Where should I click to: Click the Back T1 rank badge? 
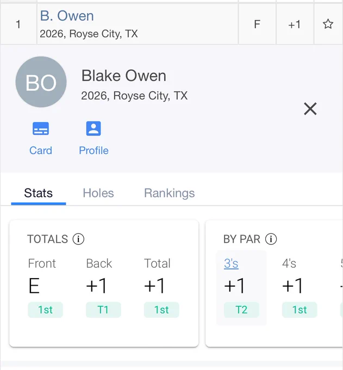pos(103,310)
